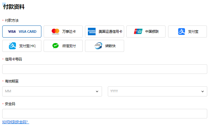213x128 pixels.
Task: Click the Alipay HK logo icon
Action: (x=12, y=46)
